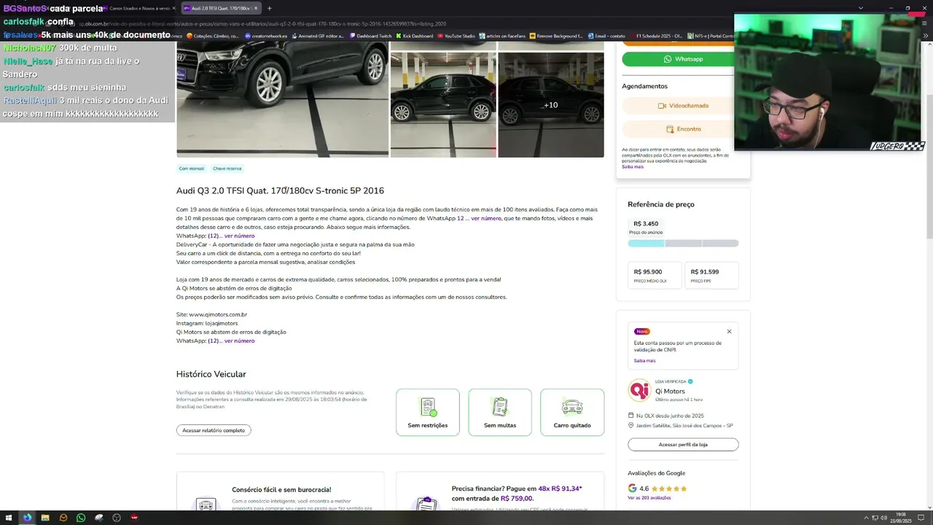
Task: Click 'ver número' after first WhatsApp: (12)
Action: tap(239, 236)
